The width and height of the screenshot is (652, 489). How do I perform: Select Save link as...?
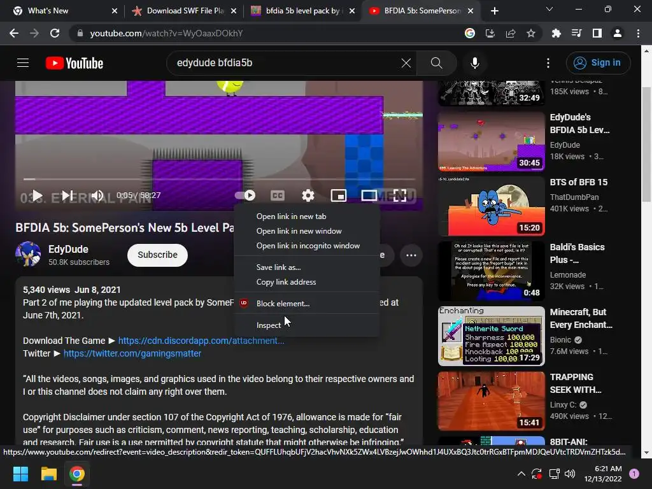[x=307, y=267]
